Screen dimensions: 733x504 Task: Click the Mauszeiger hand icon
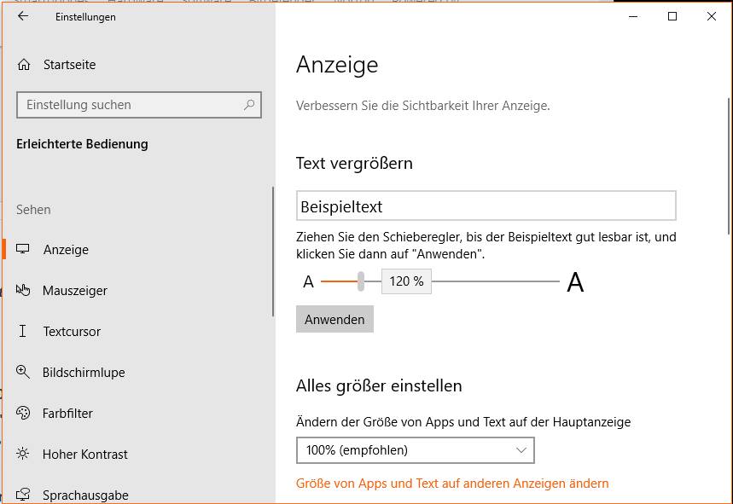(23, 290)
